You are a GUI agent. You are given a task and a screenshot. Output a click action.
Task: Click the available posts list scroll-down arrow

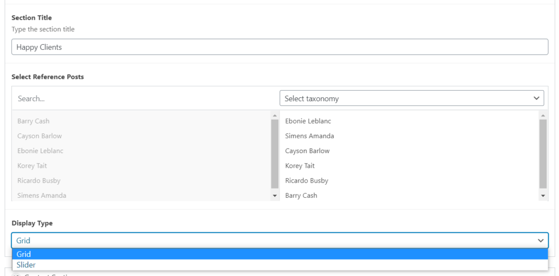275,196
